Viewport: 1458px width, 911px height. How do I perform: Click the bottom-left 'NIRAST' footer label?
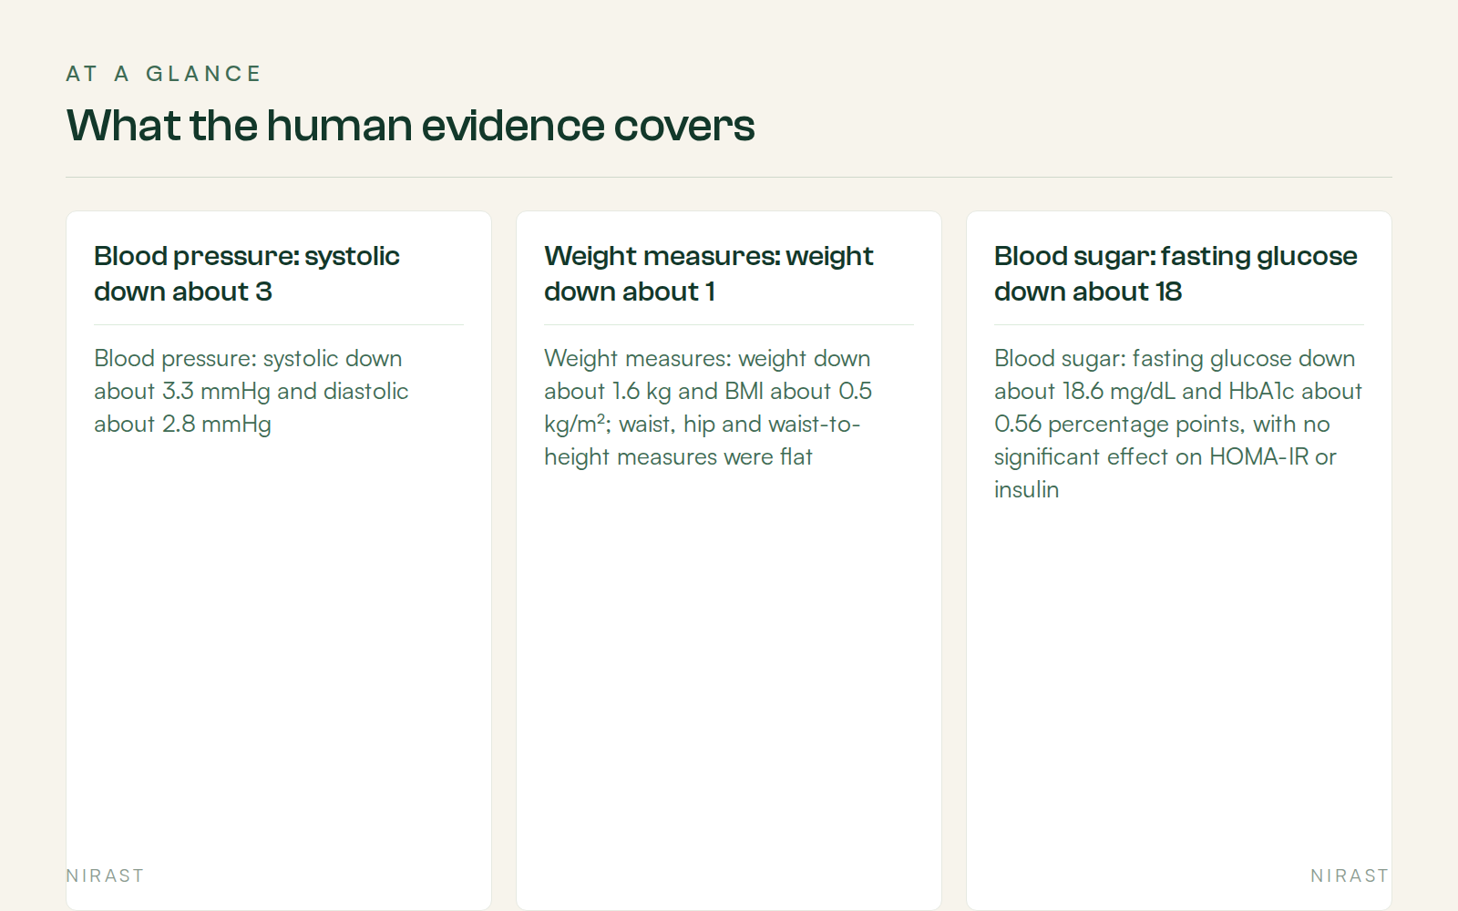[105, 875]
